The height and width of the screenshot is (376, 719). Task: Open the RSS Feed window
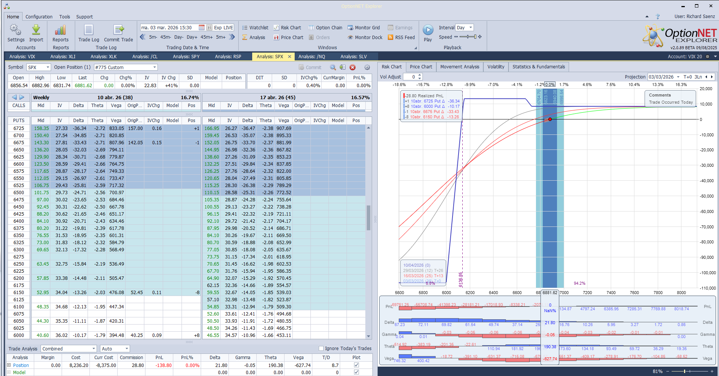pyautogui.click(x=401, y=38)
